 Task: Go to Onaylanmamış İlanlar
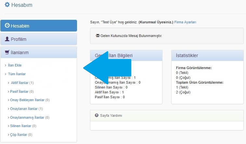(x=27, y=117)
